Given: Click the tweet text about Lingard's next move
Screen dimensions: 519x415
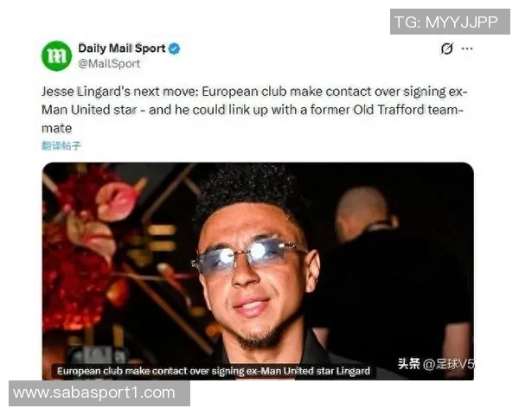Looking at the screenshot, I should pos(254,110).
